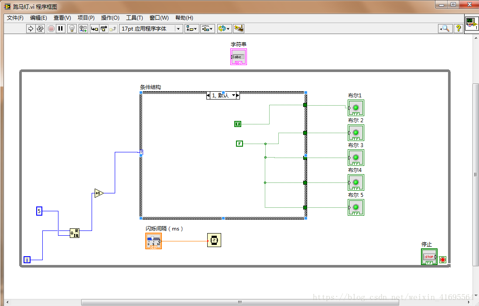The width and height of the screenshot is (479, 306).
Task: Open the Reorder dropdown
Action: (x=224, y=29)
